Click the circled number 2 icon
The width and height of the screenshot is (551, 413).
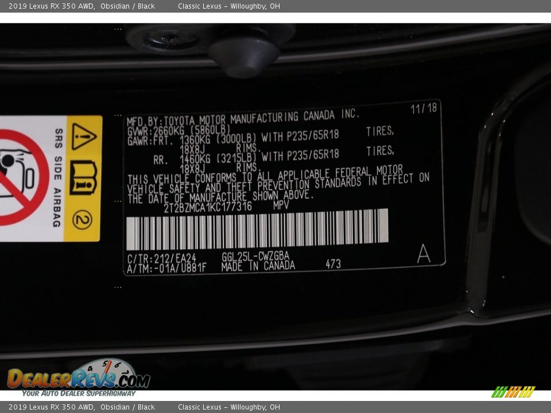83,220
